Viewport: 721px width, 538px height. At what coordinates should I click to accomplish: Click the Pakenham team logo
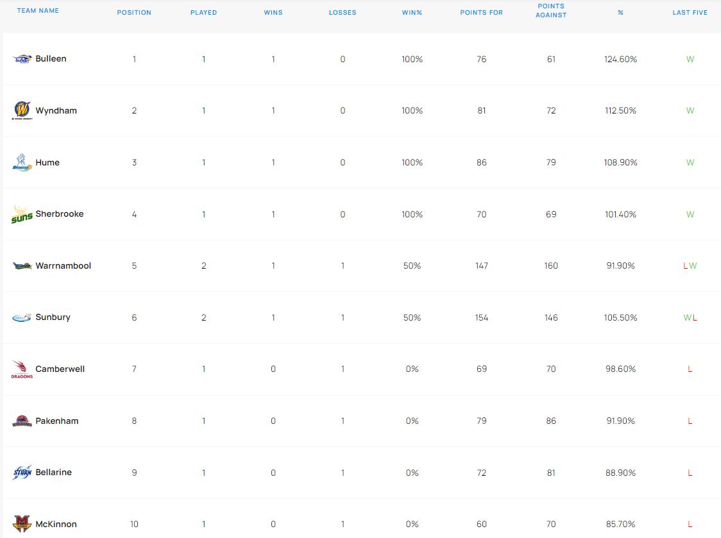pos(22,421)
